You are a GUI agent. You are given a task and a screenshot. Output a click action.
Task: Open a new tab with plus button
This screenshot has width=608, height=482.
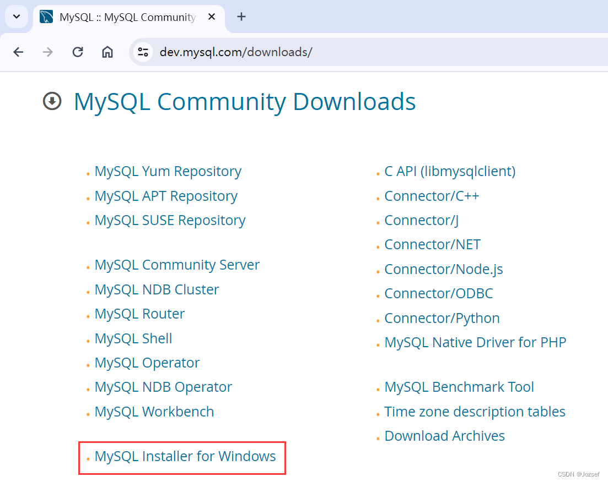(x=241, y=17)
